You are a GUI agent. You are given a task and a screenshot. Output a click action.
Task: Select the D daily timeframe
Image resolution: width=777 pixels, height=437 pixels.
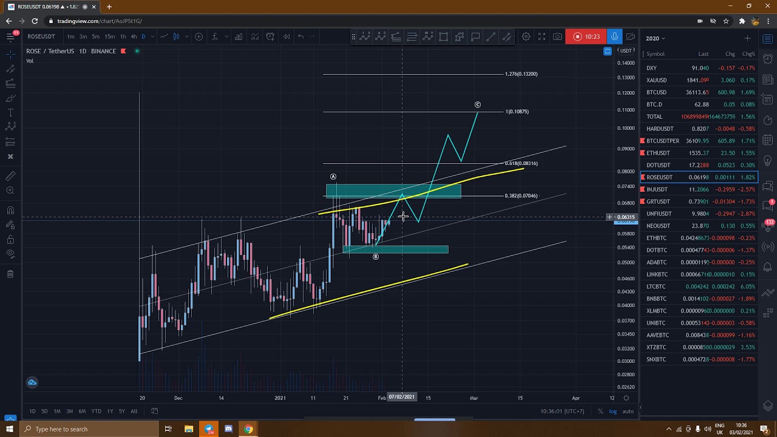click(x=143, y=36)
